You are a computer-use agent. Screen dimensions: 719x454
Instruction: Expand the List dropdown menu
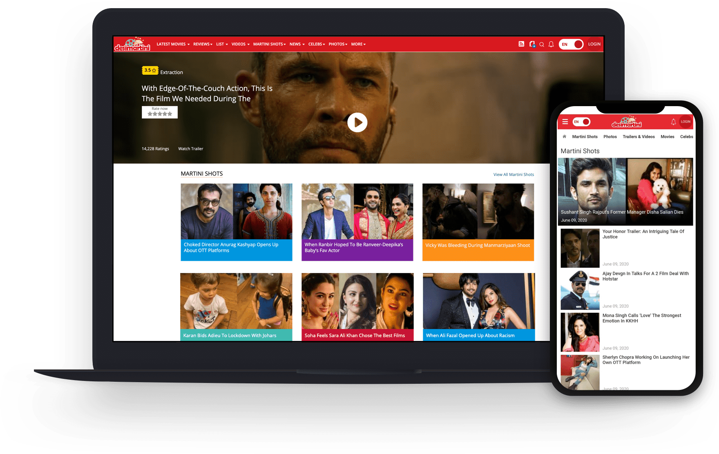(x=222, y=44)
